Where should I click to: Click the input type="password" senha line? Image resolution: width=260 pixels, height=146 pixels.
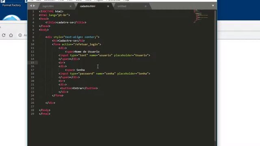pos(104,73)
